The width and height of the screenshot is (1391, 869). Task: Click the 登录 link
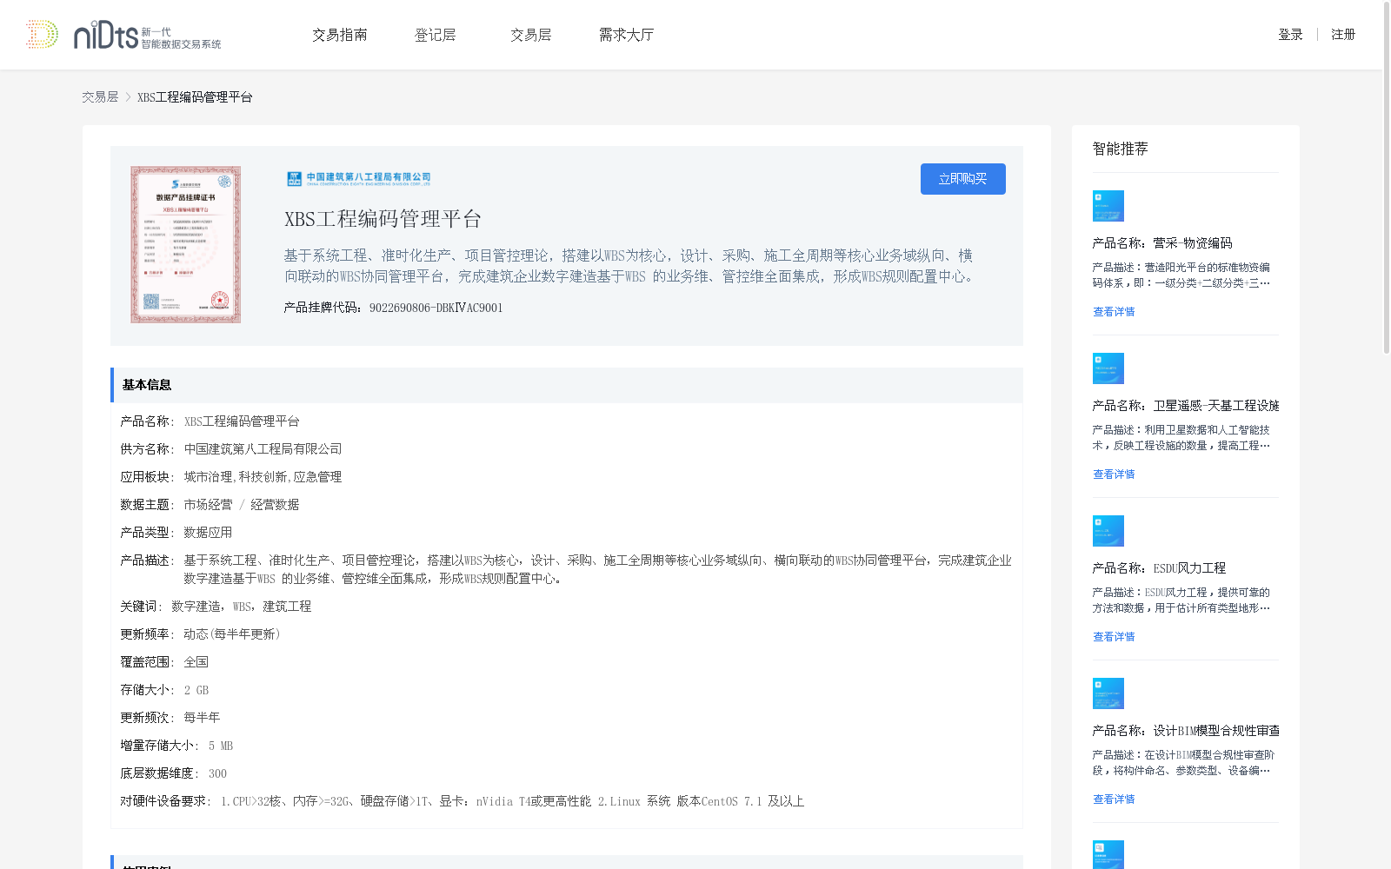click(x=1290, y=35)
